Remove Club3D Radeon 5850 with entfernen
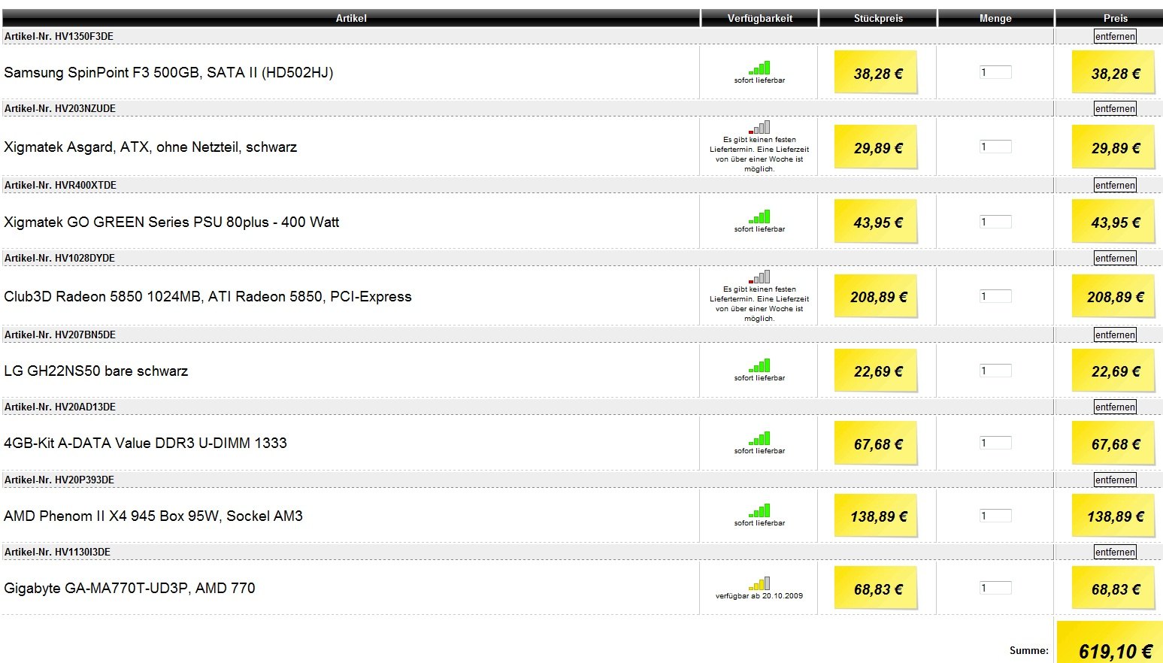 1115,258
